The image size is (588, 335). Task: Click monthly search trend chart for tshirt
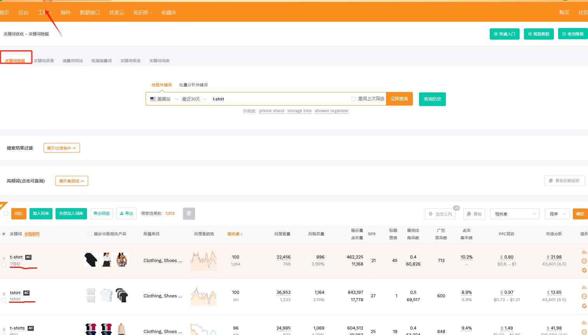(x=204, y=297)
